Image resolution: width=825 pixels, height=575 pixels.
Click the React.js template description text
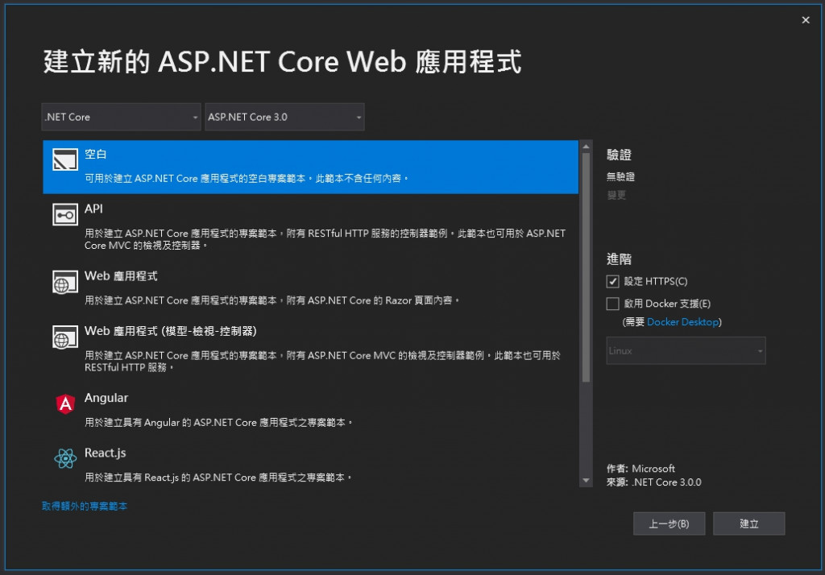[x=218, y=477]
